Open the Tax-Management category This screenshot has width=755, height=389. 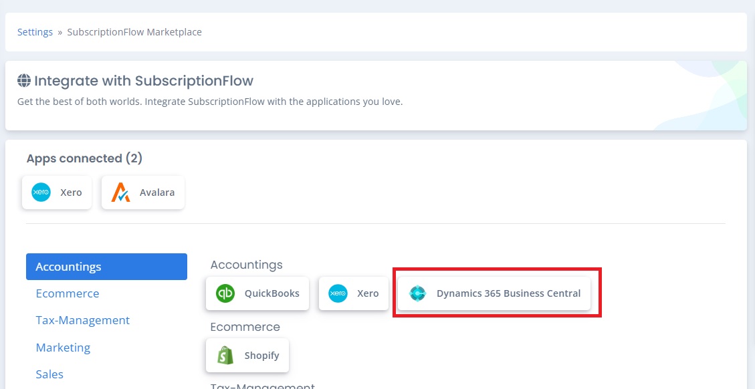point(83,321)
